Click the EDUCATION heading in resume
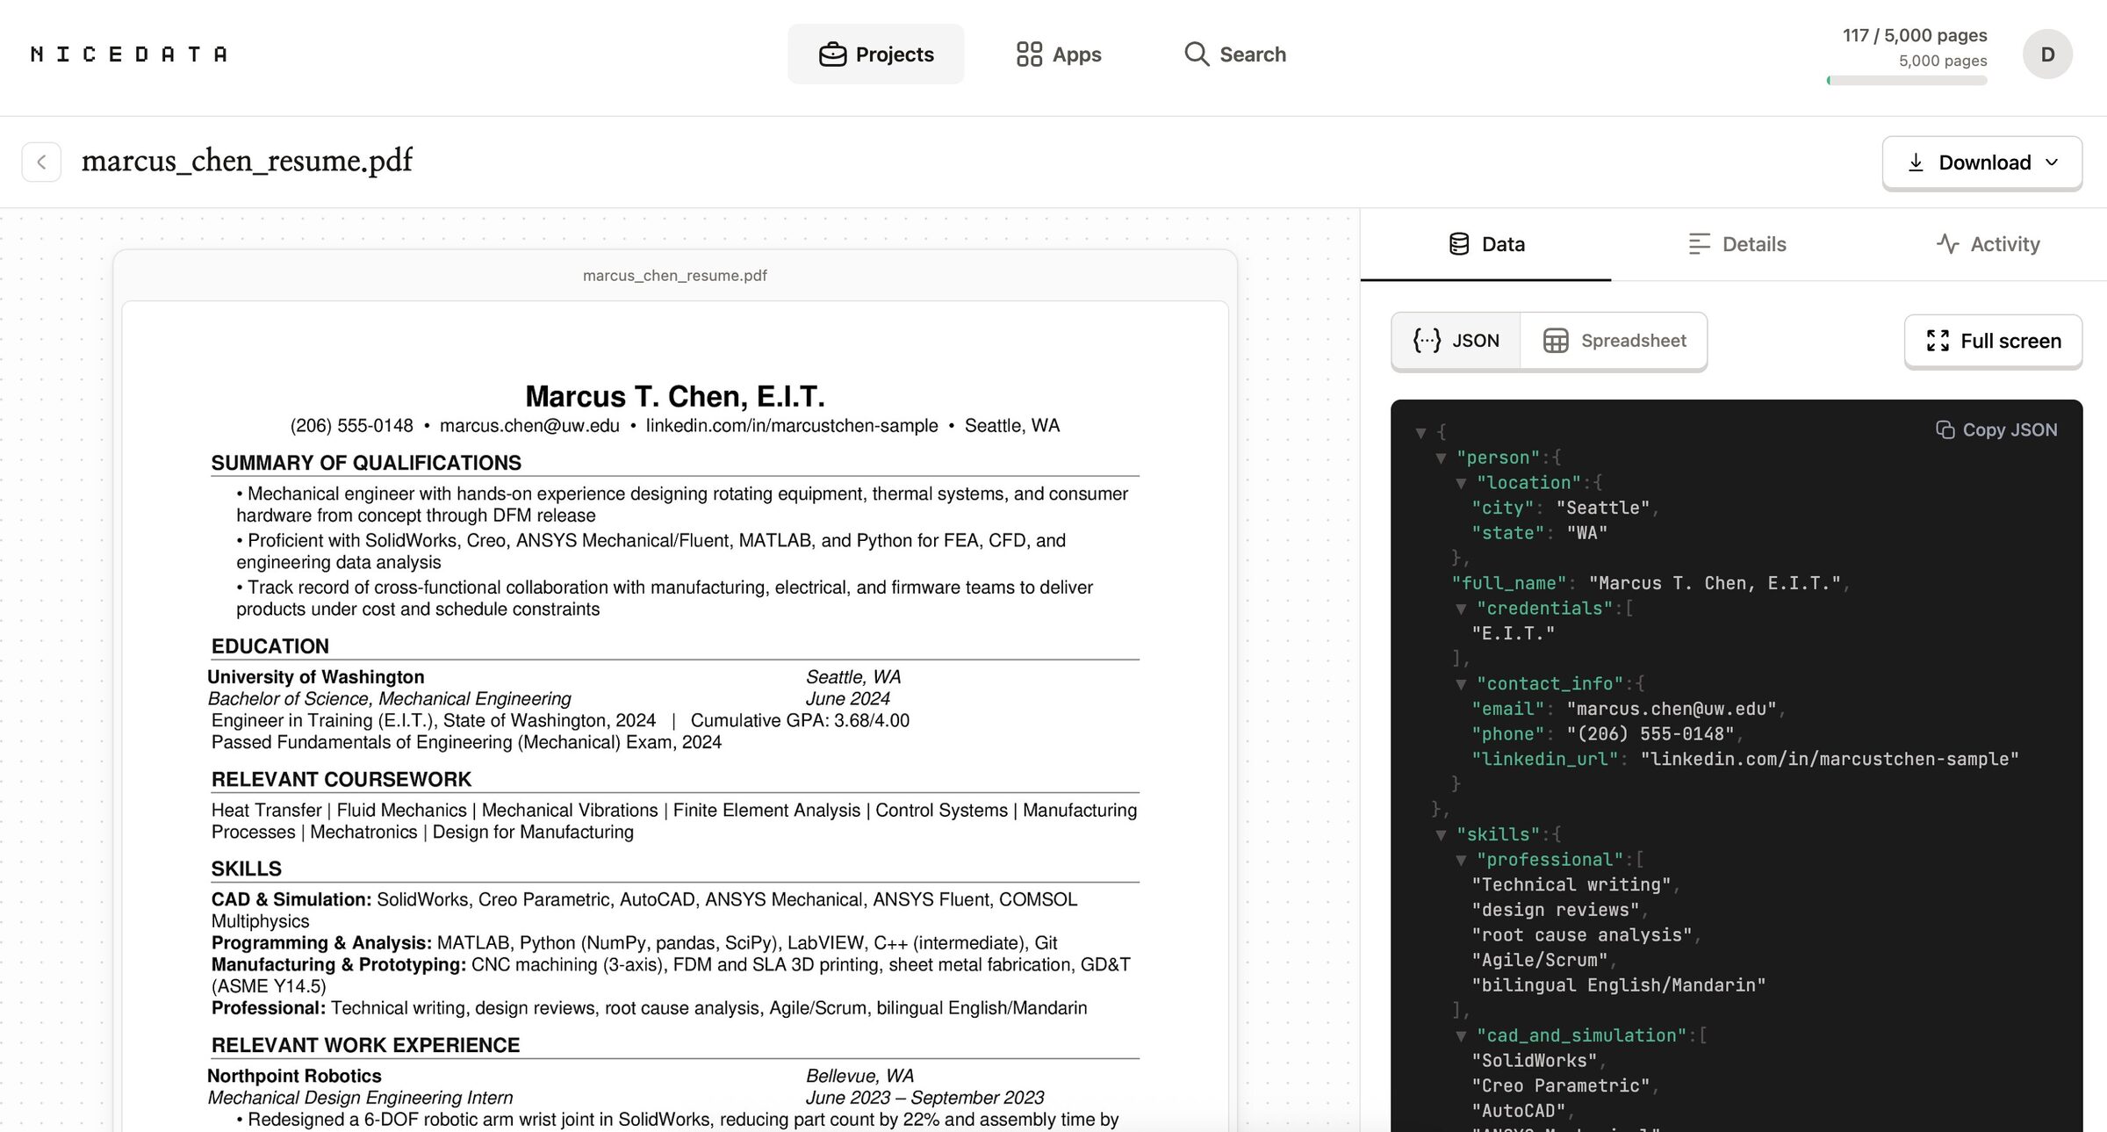 click(270, 646)
